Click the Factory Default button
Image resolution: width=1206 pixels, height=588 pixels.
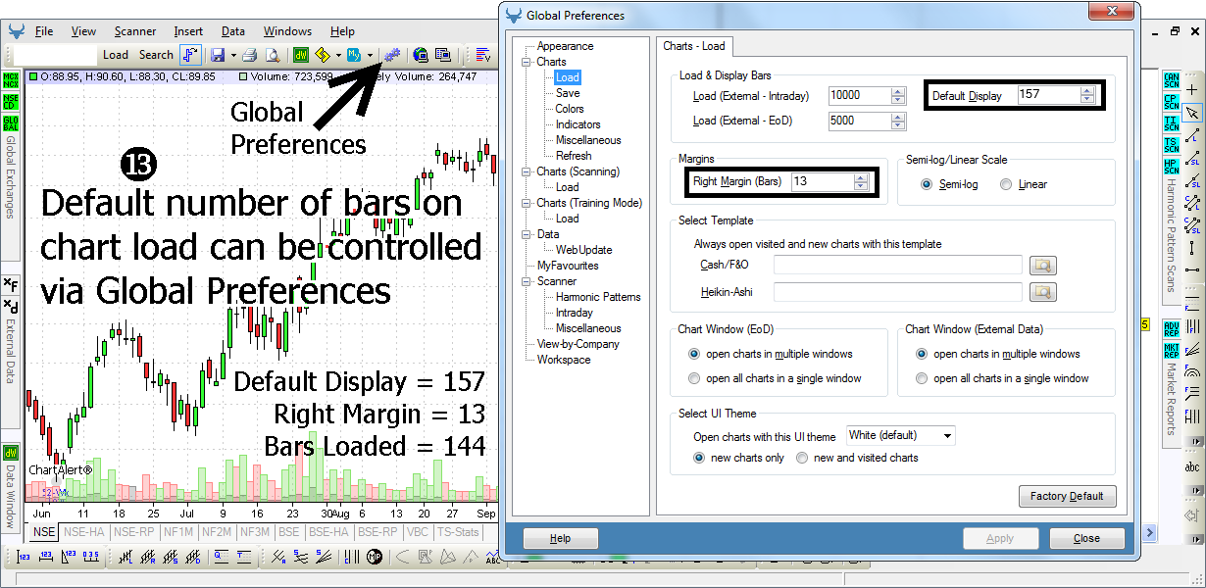[x=1067, y=496]
